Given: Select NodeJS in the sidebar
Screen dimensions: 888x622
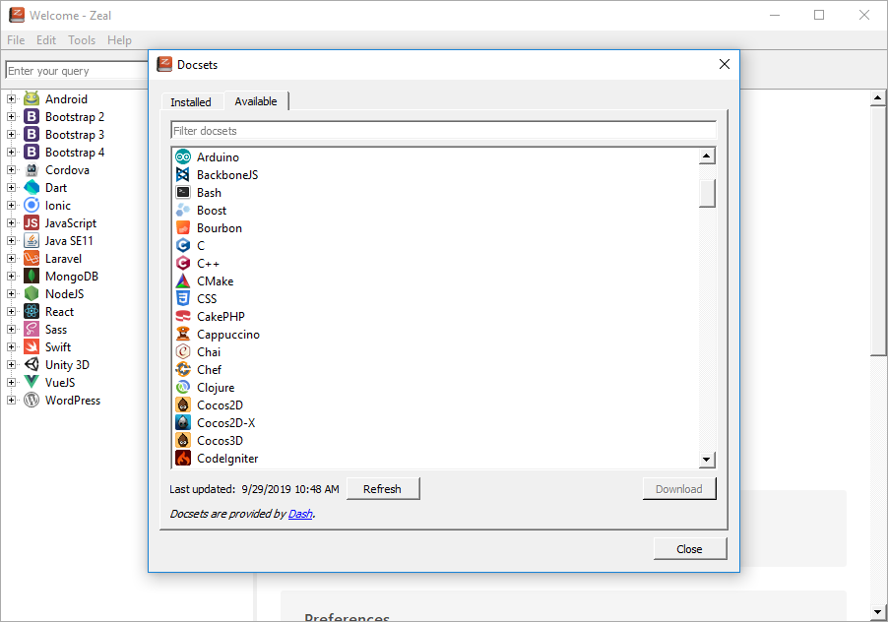Looking at the screenshot, I should pos(65,293).
